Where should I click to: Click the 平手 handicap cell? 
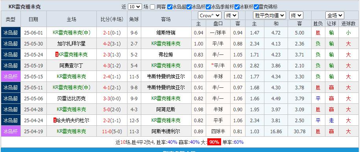pyautogui.click(x=218, y=120)
